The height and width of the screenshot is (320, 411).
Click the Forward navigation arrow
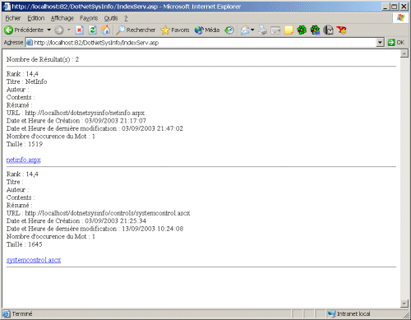[59, 30]
